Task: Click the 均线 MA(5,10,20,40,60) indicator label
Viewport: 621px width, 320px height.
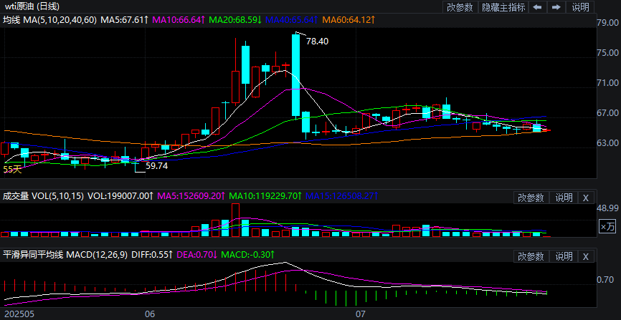Action: coord(49,21)
